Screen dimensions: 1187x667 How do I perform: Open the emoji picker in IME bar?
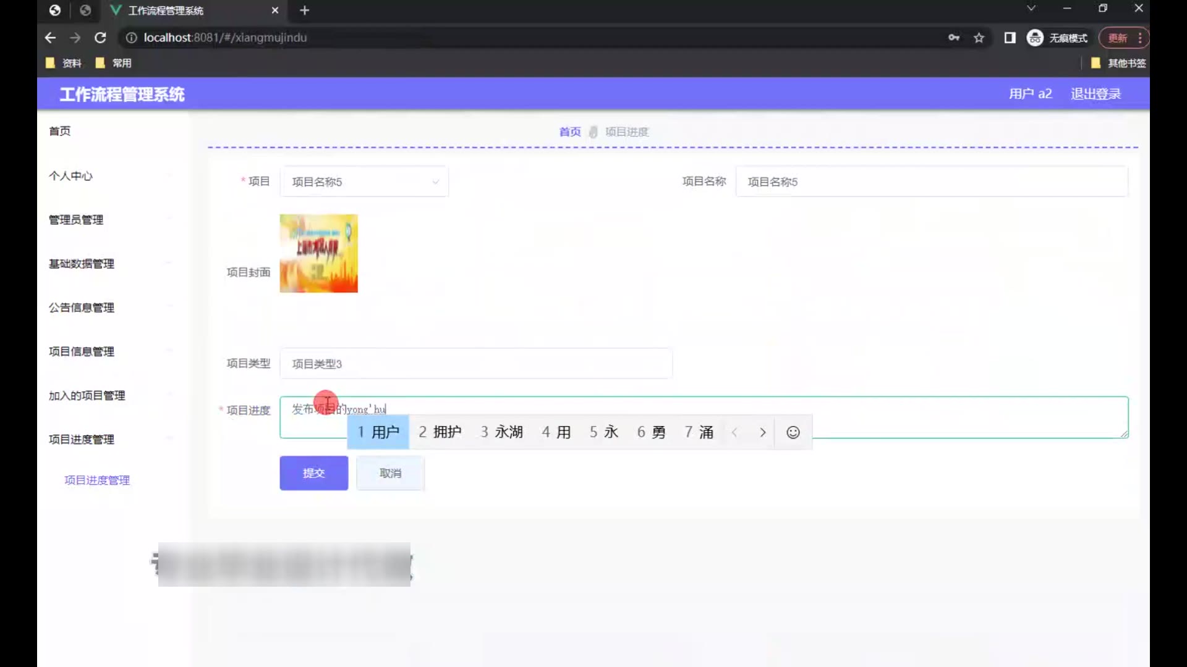click(x=793, y=432)
